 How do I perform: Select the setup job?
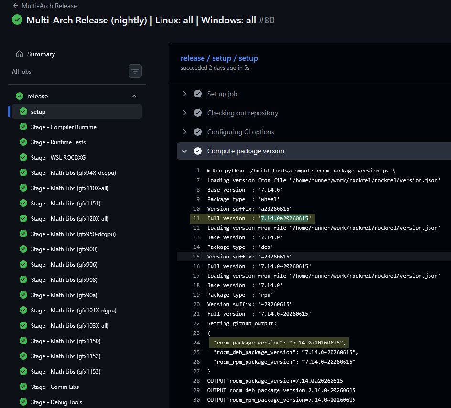(77, 112)
